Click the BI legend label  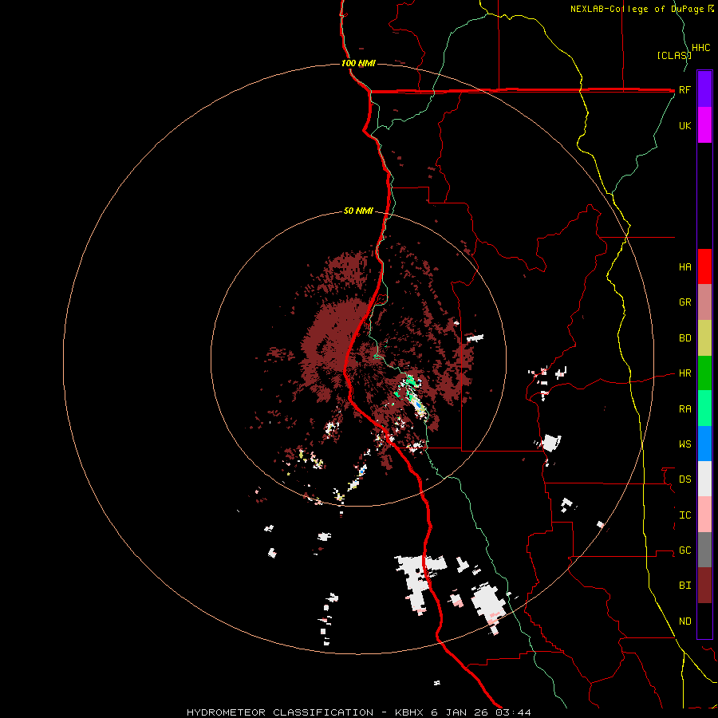684,586
